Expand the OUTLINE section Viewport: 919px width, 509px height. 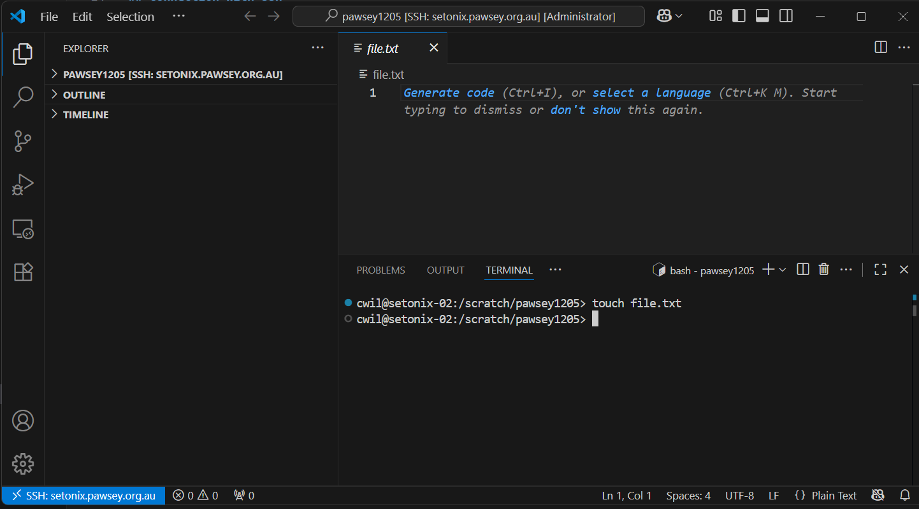pos(84,95)
